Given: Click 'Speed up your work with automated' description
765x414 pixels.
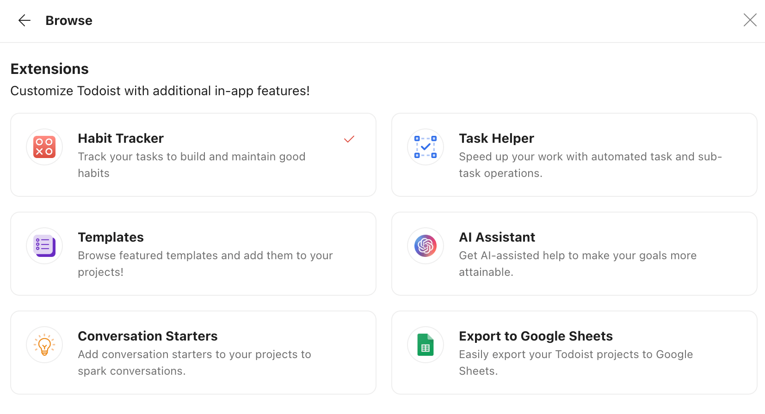Looking at the screenshot, I should [590, 165].
